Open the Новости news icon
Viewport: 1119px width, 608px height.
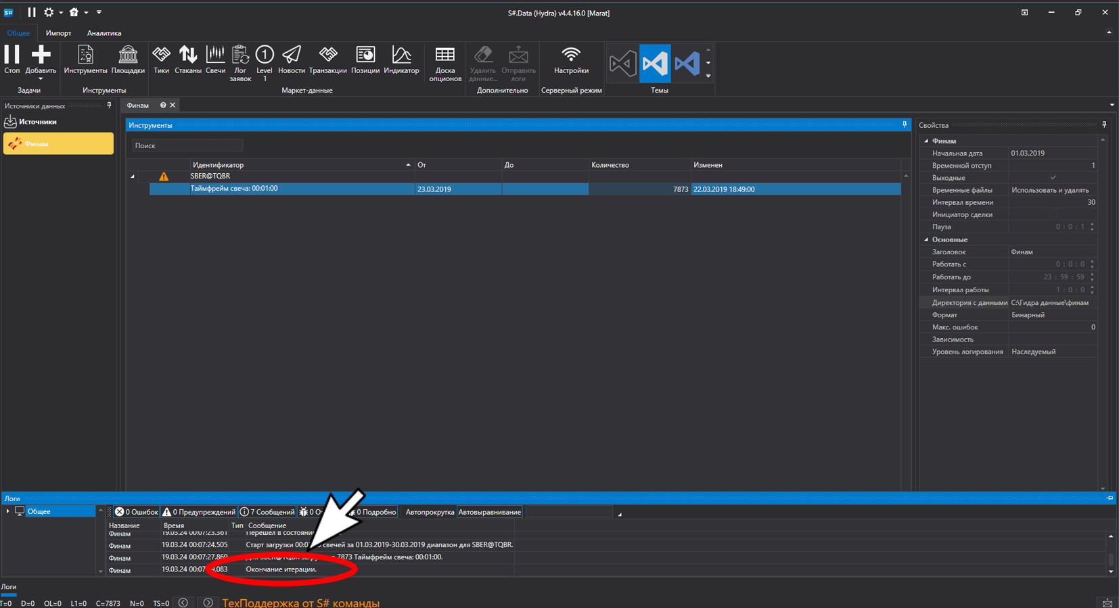(292, 60)
